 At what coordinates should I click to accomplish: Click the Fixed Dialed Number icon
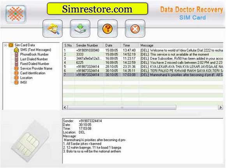[x=16, y=64]
